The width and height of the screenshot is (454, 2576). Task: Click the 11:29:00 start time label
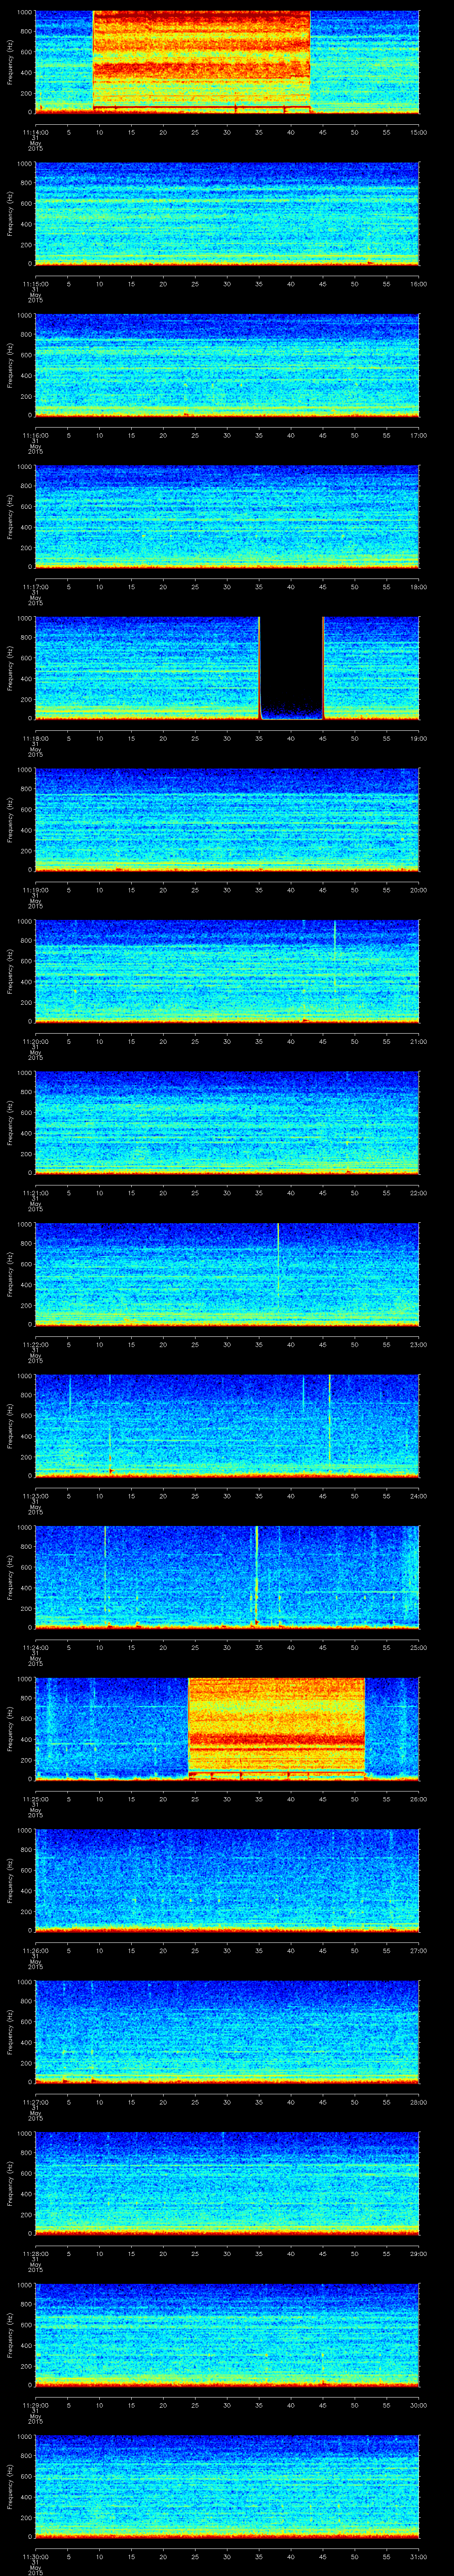tap(35, 2404)
